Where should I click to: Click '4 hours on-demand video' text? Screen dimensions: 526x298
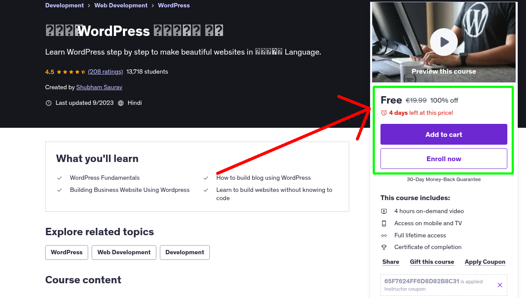(x=429, y=211)
